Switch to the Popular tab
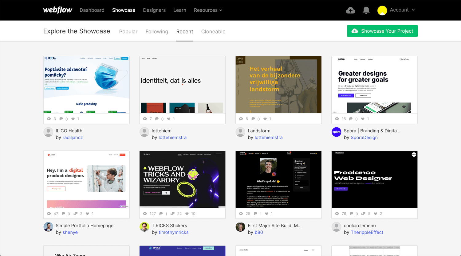The image size is (461, 256). coord(128,31)
